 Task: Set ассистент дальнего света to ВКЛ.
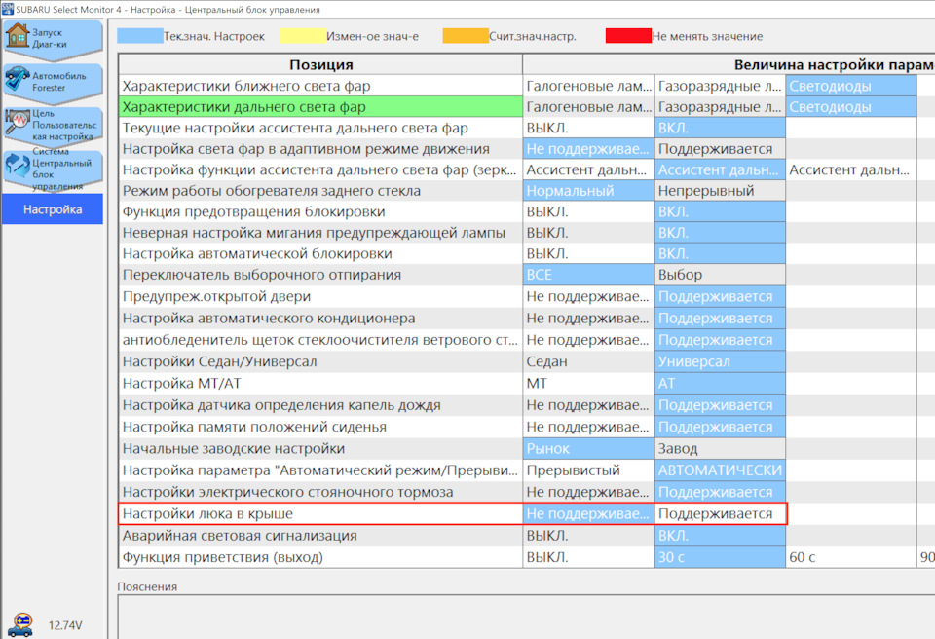coord(720,128)
